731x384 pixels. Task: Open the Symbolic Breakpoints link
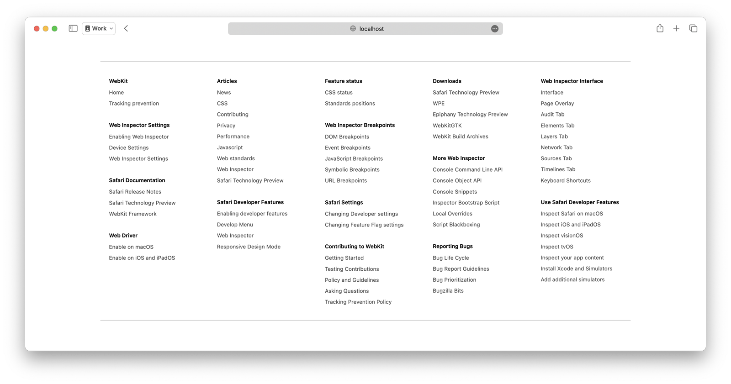click(x=352, y=170)
